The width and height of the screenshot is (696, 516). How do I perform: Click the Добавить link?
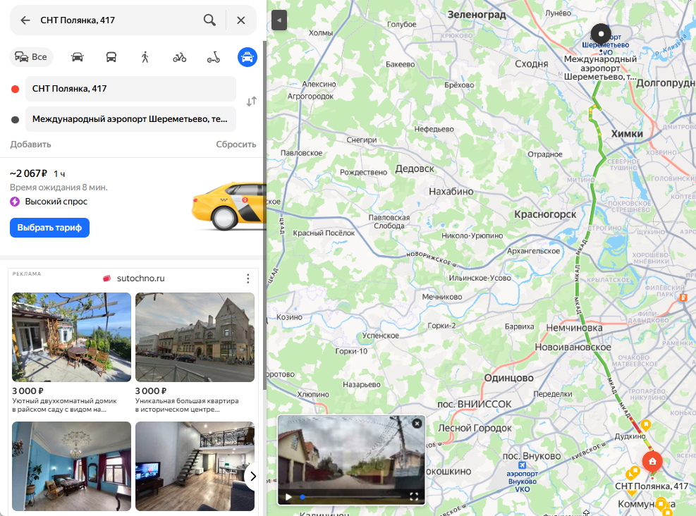[30, 145]
